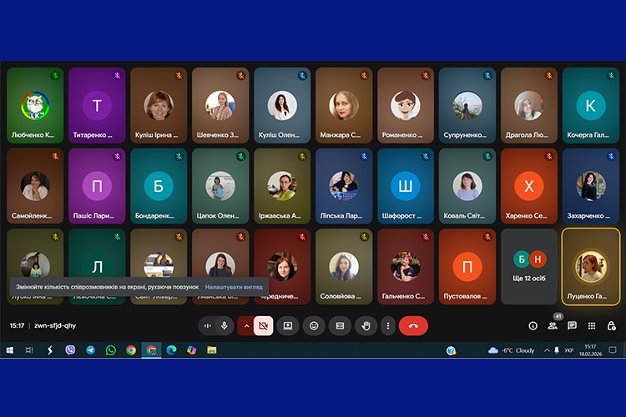Expand video settings arrow beside the camera button
Viewport: 626px width, 417px height.
246,325
